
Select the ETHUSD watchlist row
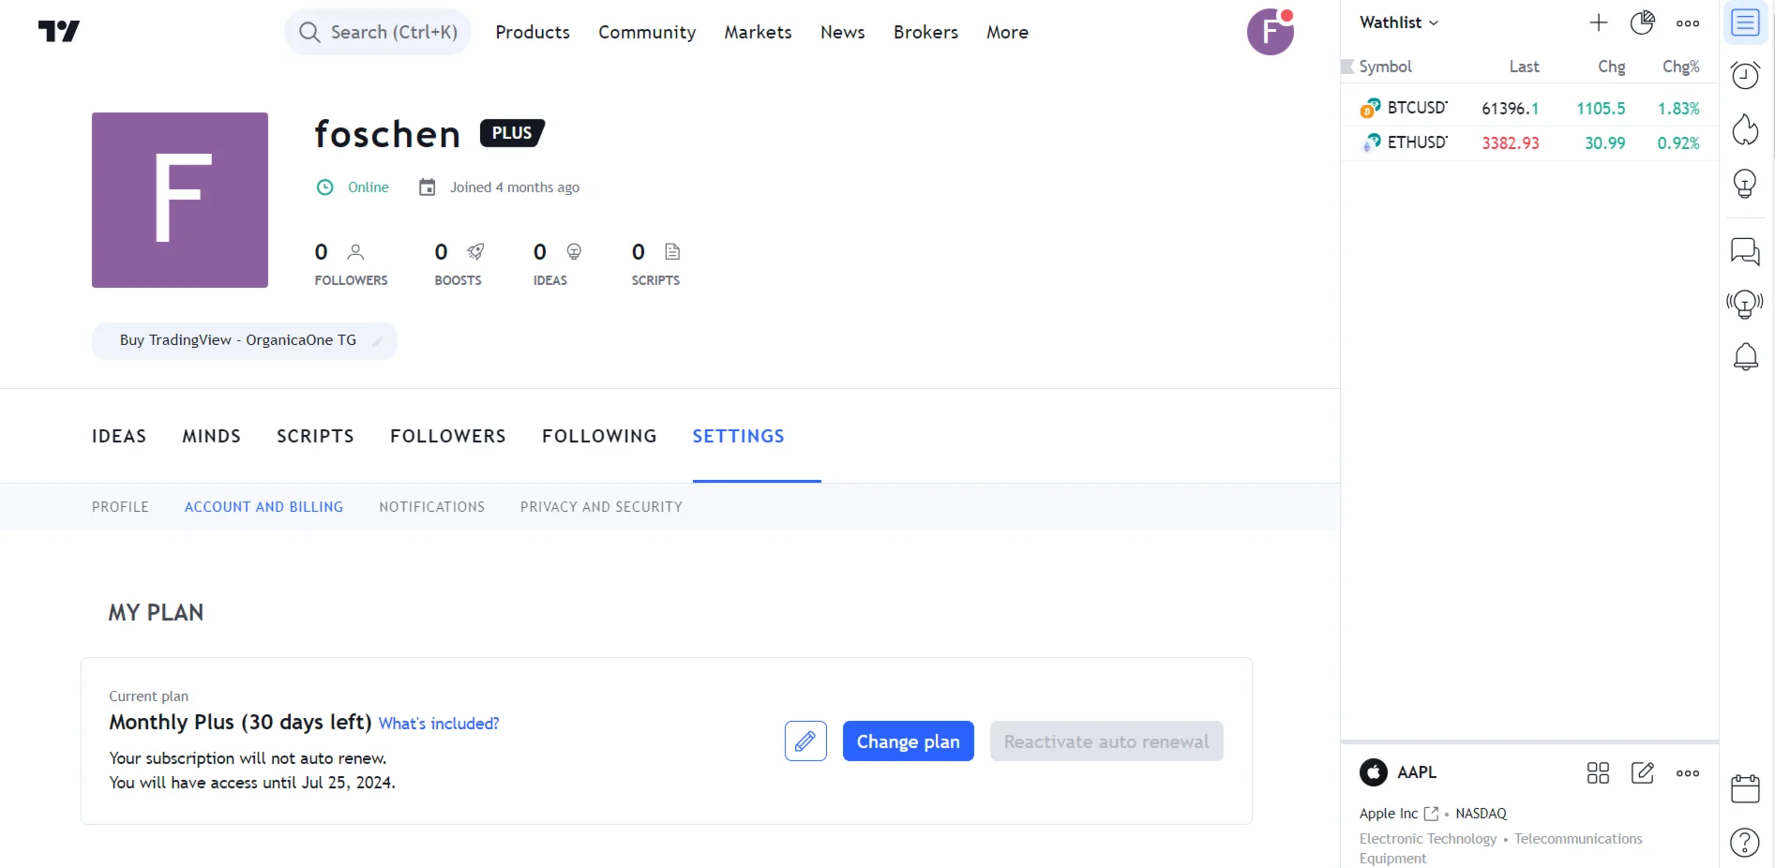pyautogui.click(x=1529, y=143)
